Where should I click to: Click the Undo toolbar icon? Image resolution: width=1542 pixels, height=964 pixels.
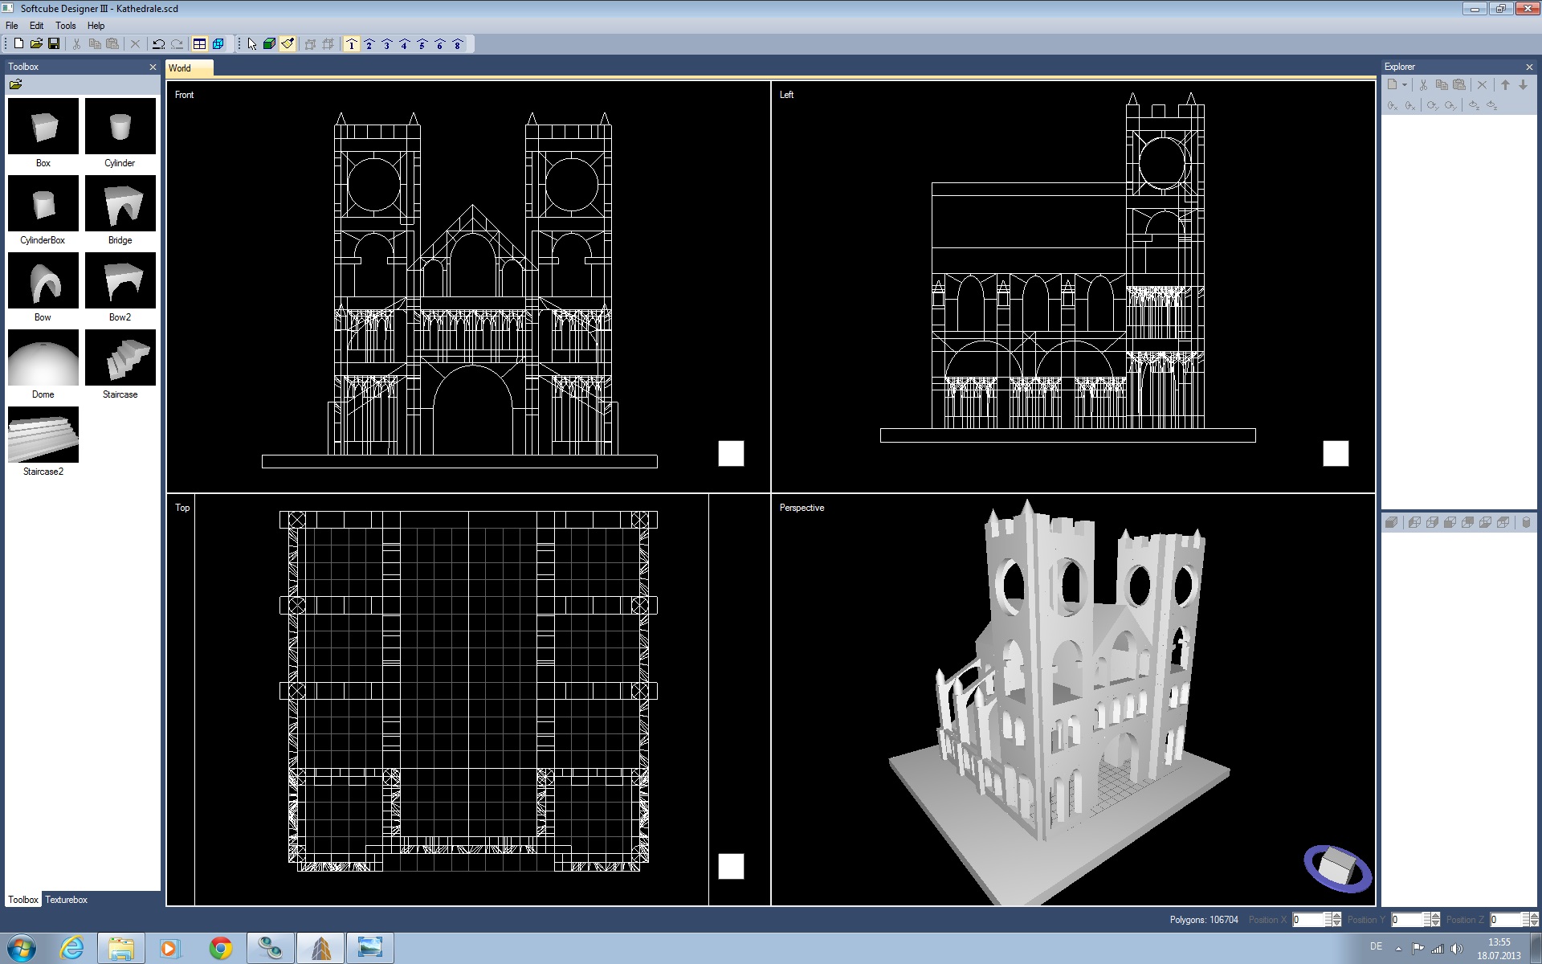[x=158, y=44]
